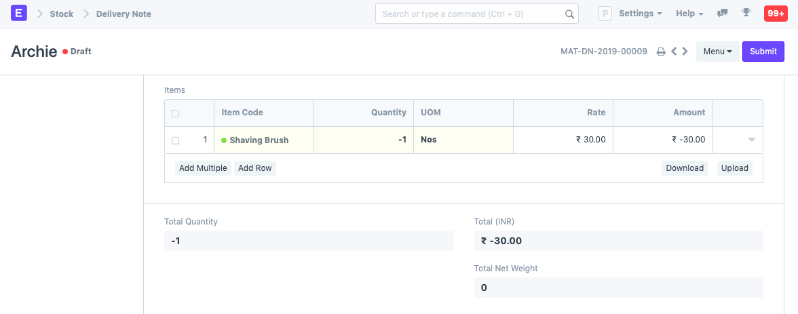The width and height of the screenshot is (798, 314).
Task: Open the Menu dropdown button
Action: (x=717, y=52)
